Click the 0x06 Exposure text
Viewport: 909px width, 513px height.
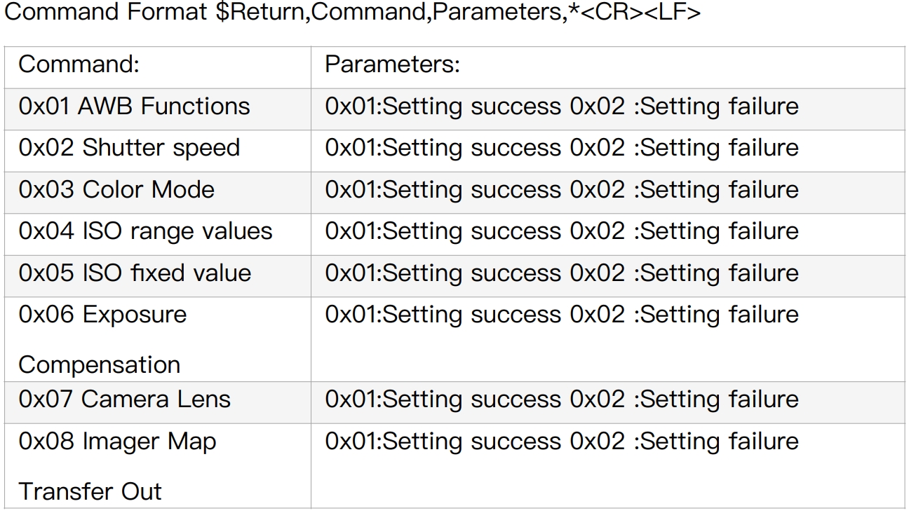[102, 315]
